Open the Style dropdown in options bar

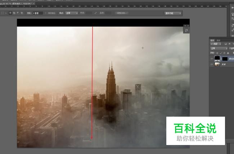[x=72, y=13]
